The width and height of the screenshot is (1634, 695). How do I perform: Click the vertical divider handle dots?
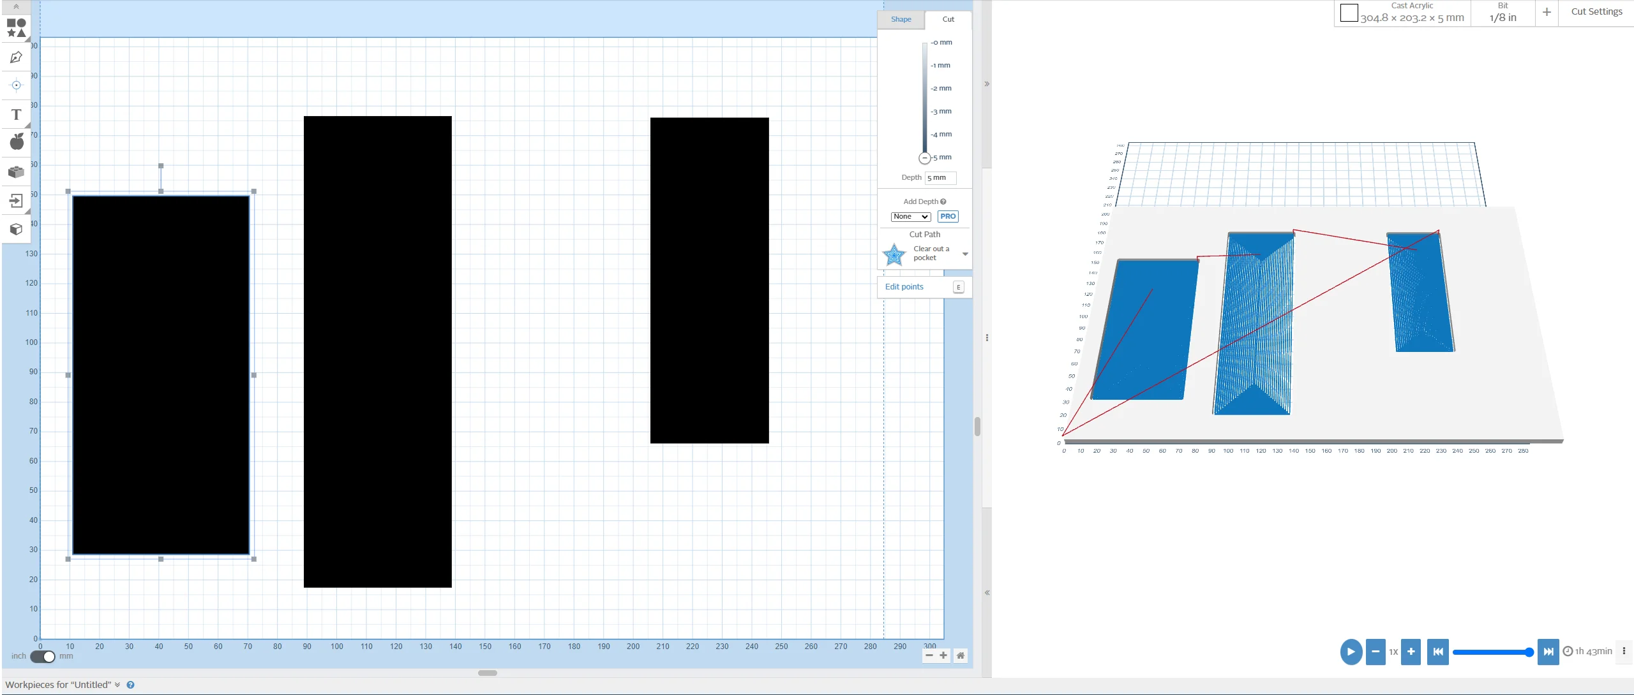(x=987, y=338)
